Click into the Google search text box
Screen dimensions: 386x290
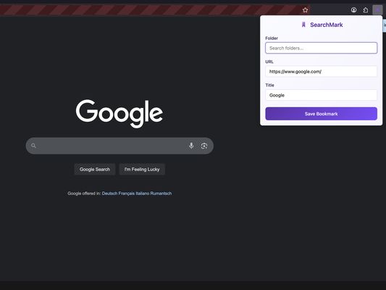[112, 146]
